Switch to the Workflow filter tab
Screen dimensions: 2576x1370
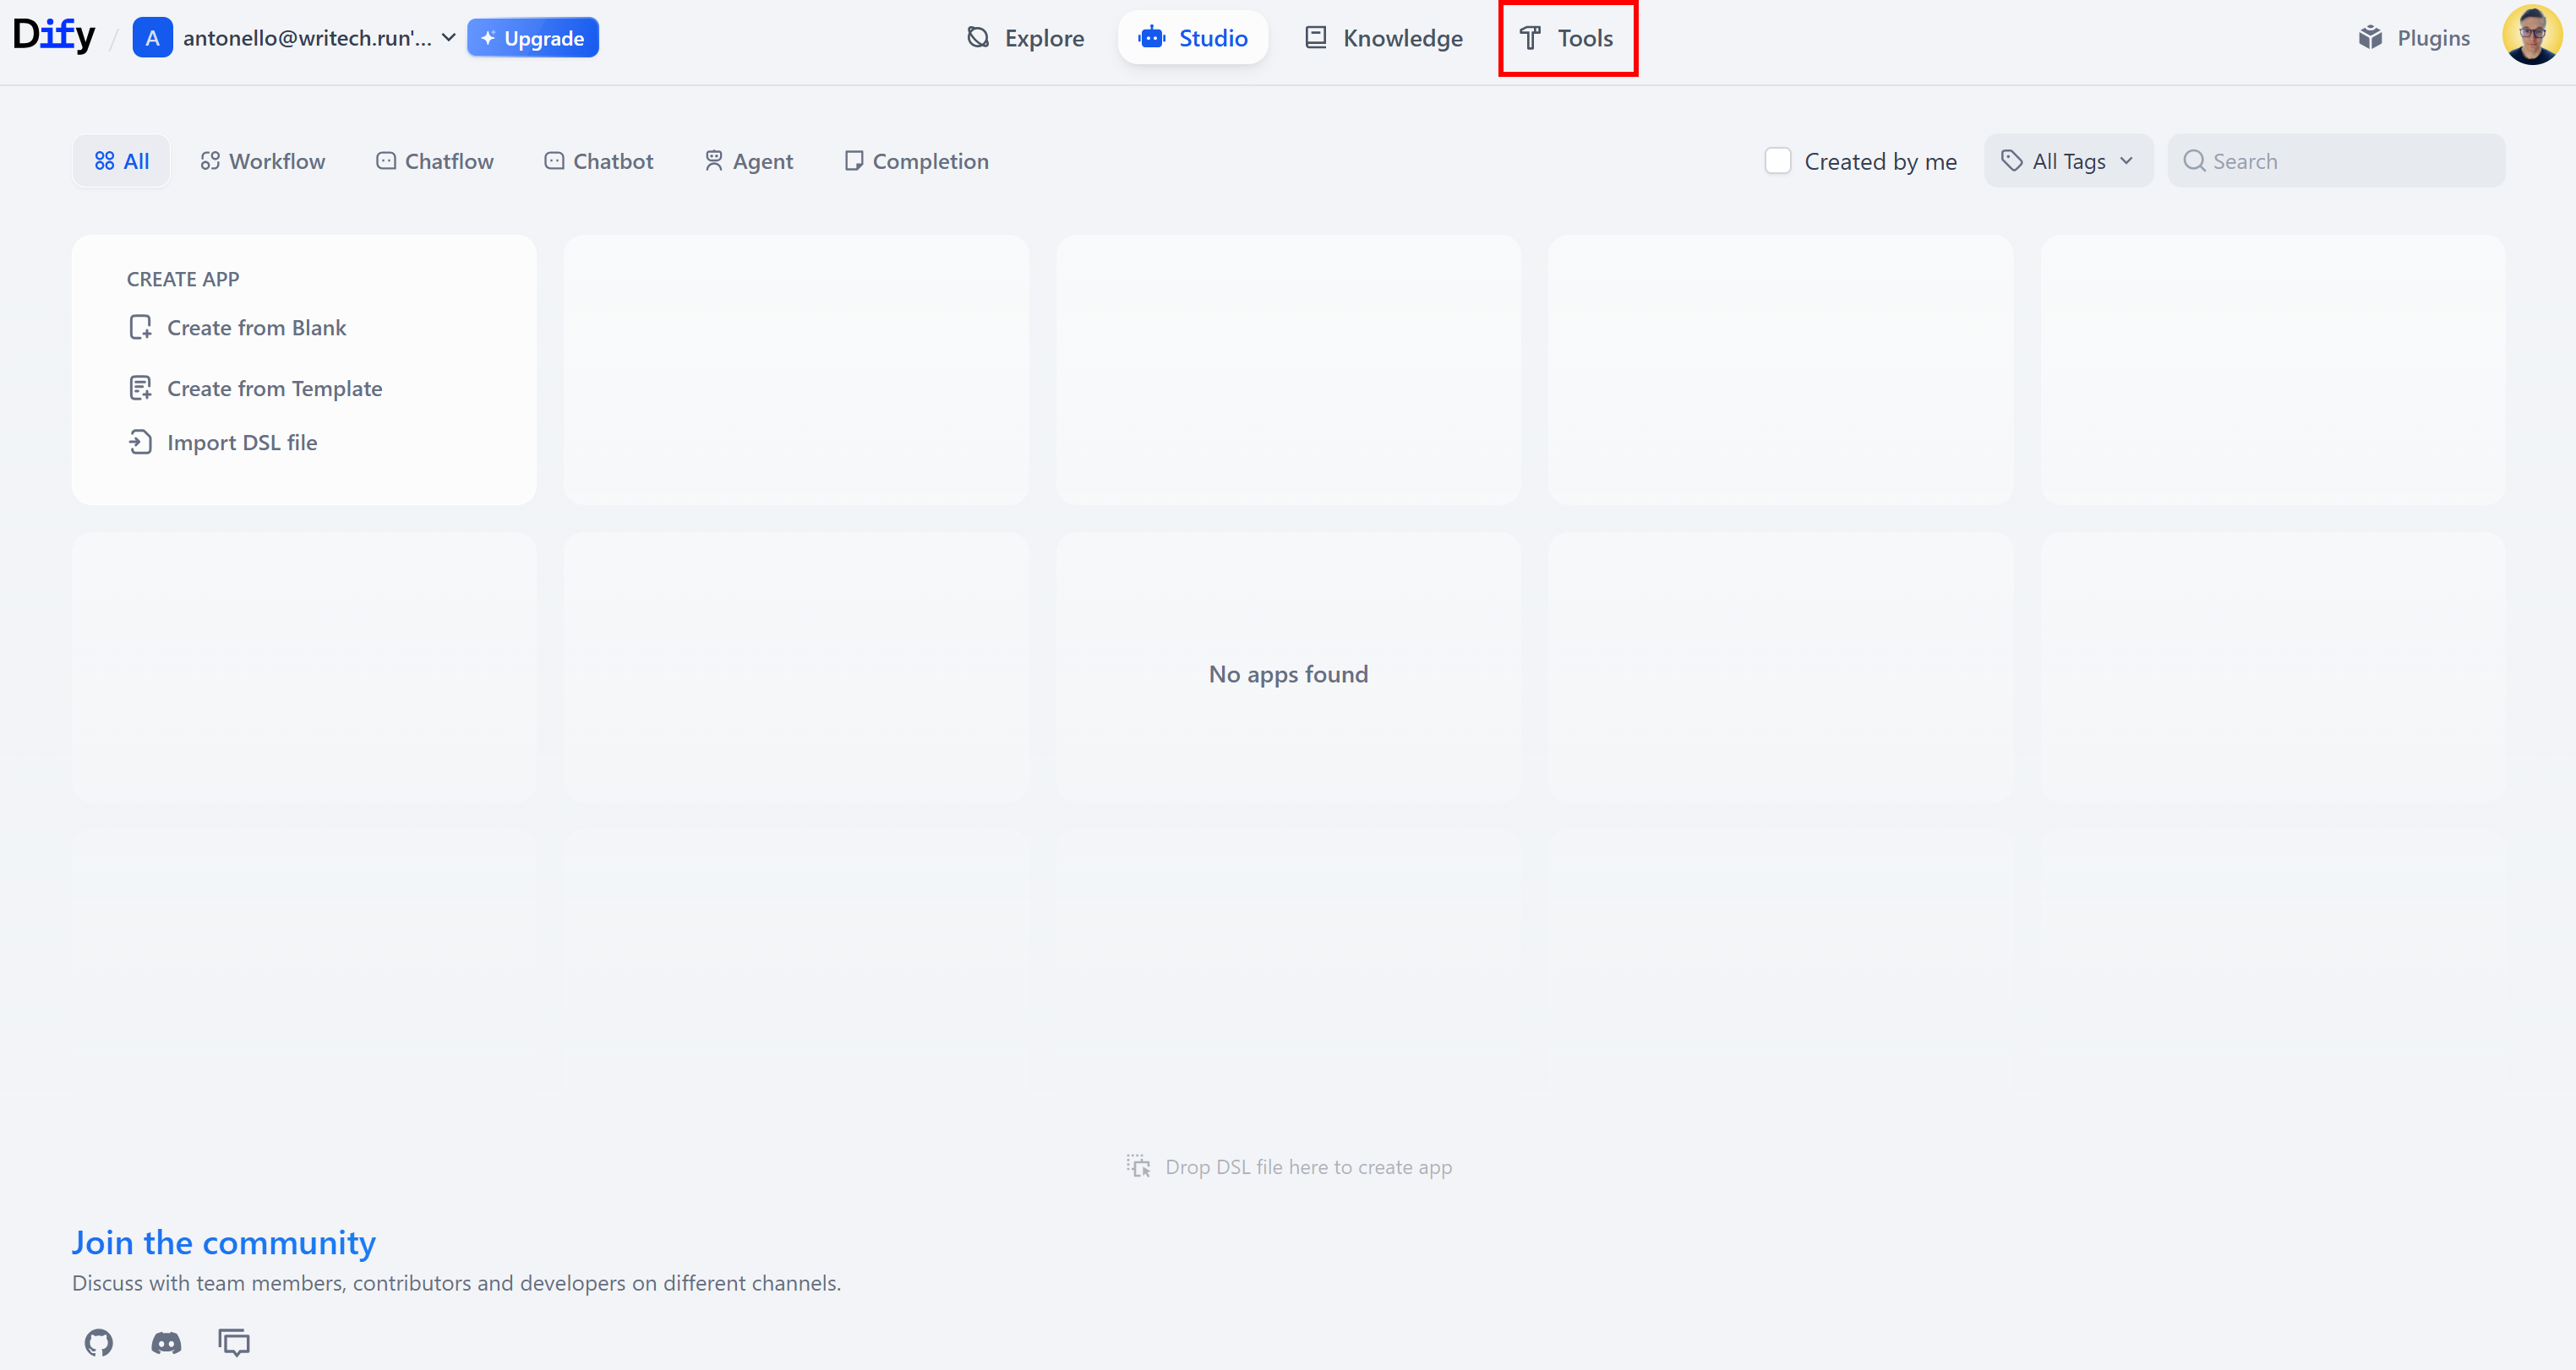click(x=263, y=160)
